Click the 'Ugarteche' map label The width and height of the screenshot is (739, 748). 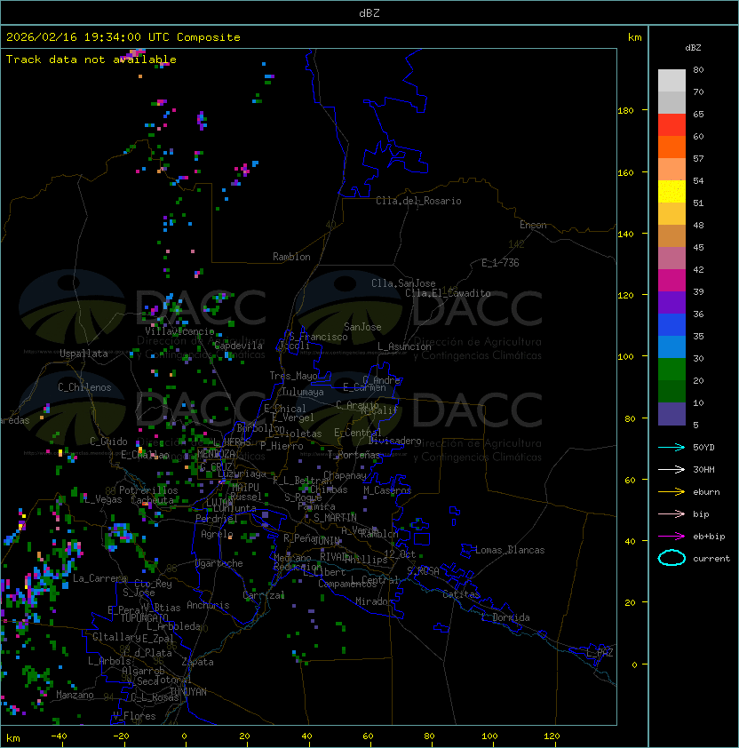tap(219, 563)
